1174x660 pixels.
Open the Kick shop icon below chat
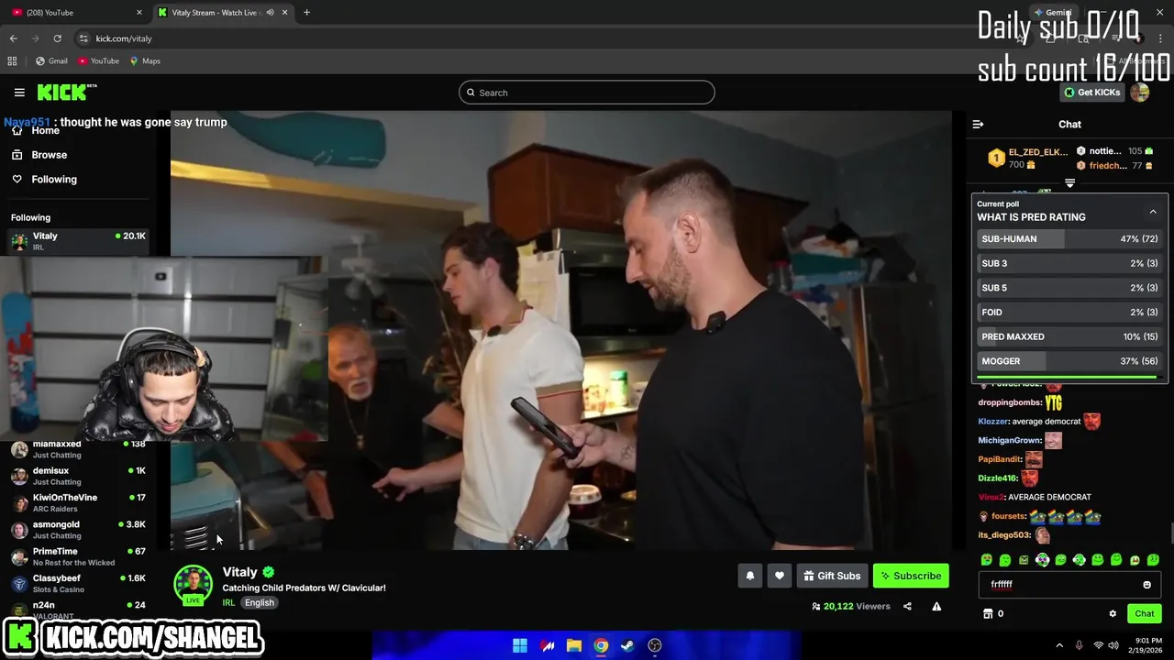(988, 614)
